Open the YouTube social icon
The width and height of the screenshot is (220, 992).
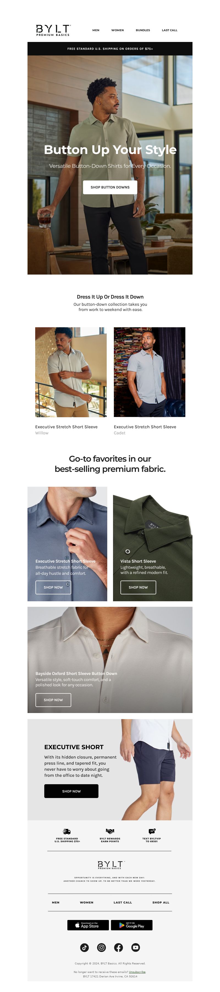click(136, 947)
